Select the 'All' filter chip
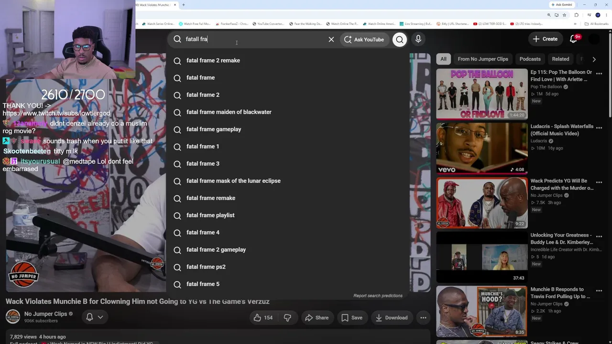 pyautogui.click(x=443, y=59)
